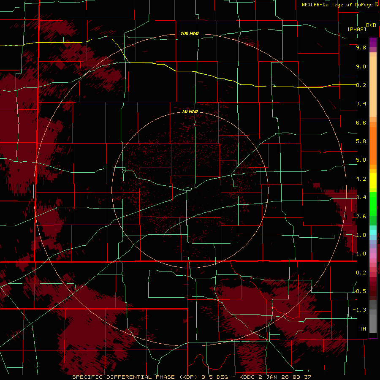The height and width of the screenshot is (380, 380).
Task: Pick the pink segment of the color bar
Action: coord(373,256)
